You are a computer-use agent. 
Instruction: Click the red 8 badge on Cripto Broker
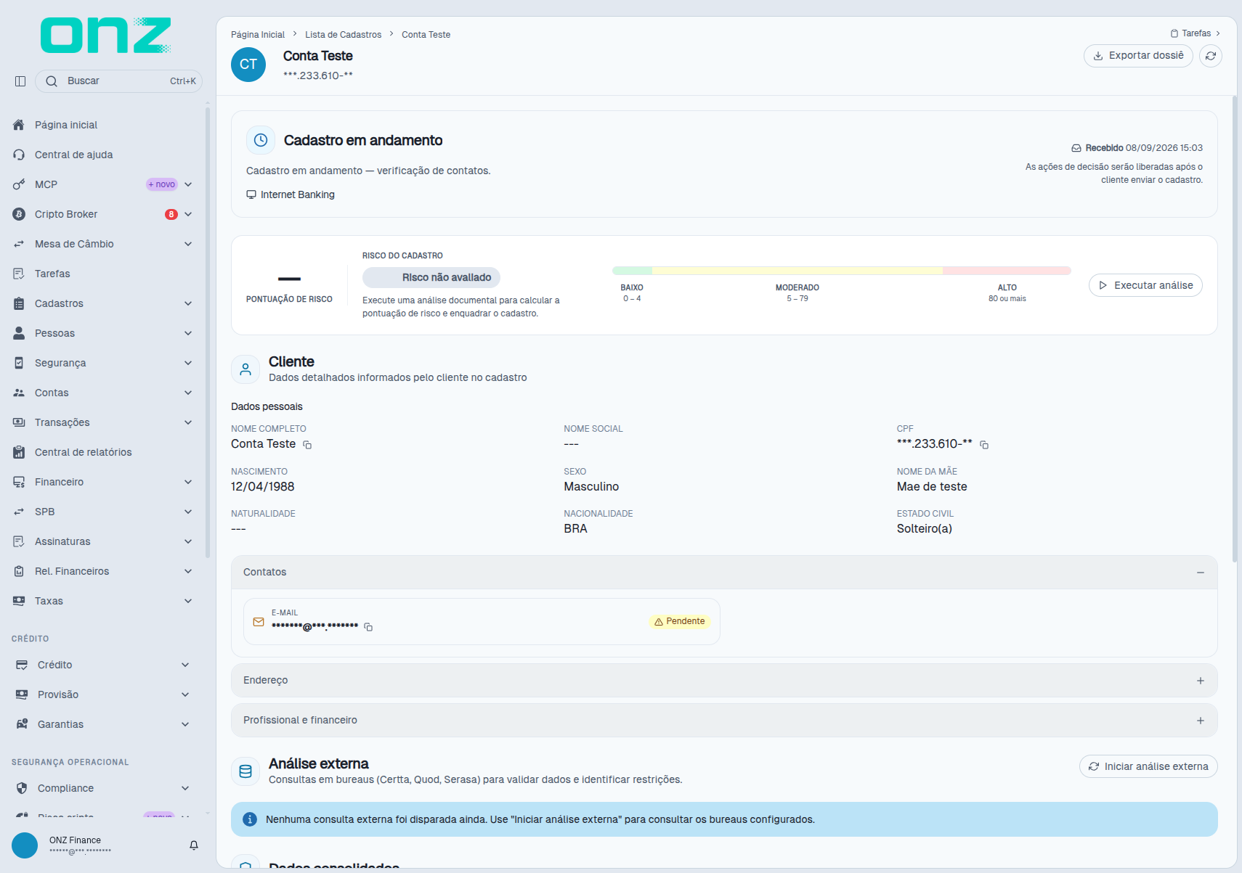coord(171,214)
